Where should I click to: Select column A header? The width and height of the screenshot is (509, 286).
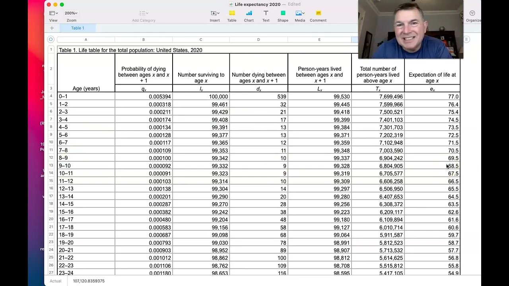click(x=86, y=40)
